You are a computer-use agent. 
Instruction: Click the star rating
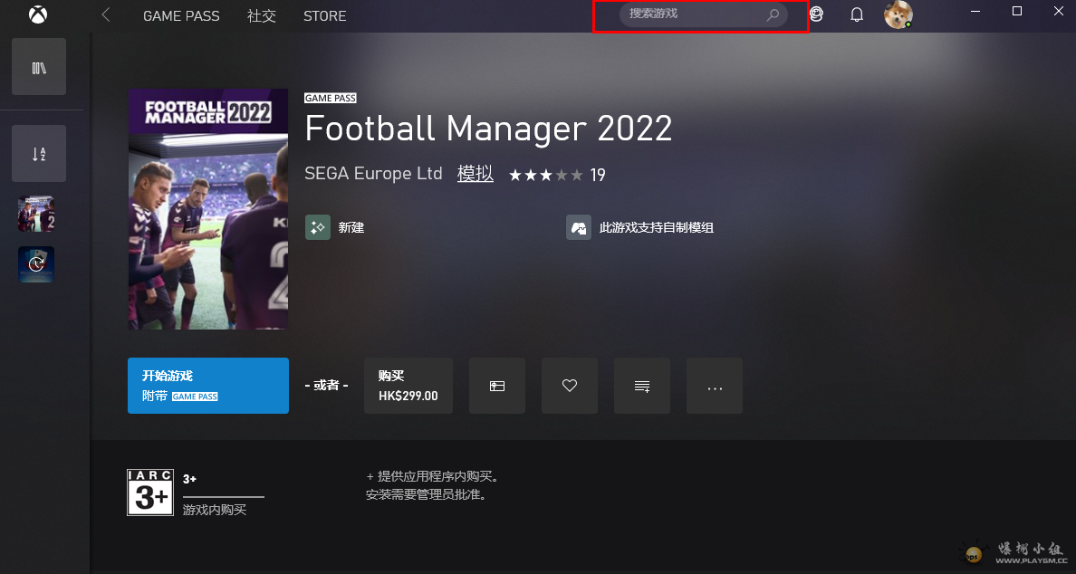545,176
